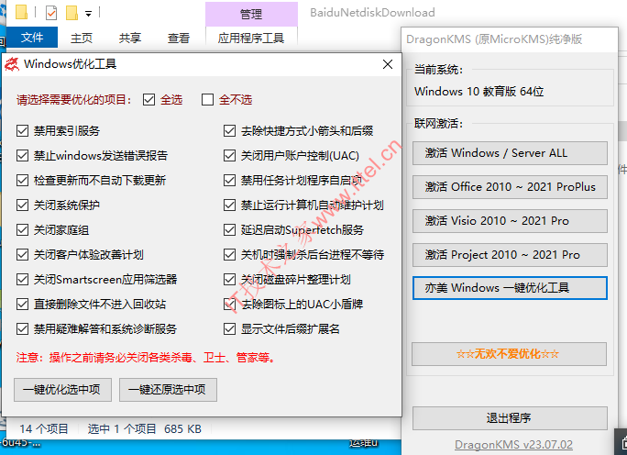Toggle 关闭系统保护 checkbox

[x=22, y=205]
